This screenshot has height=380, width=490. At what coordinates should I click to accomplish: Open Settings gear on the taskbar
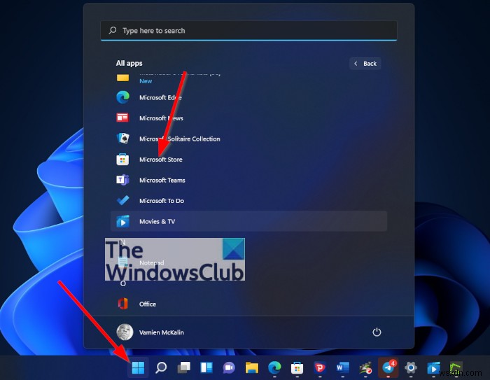(x=411, y=368)
